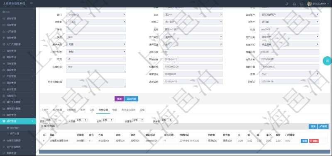Image resolution: width=332 pixels, height=156 pixels.
Task: Click the home icon in top bar
Action: tap(294, 4)
